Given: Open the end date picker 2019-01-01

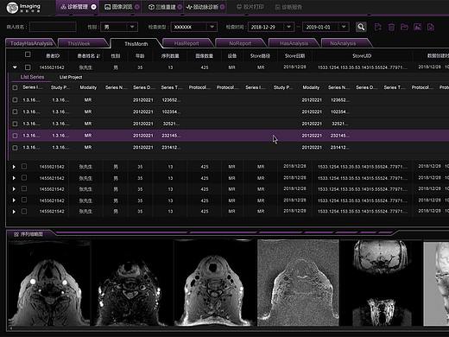Looking at the screenshot, I should point(326,27).
